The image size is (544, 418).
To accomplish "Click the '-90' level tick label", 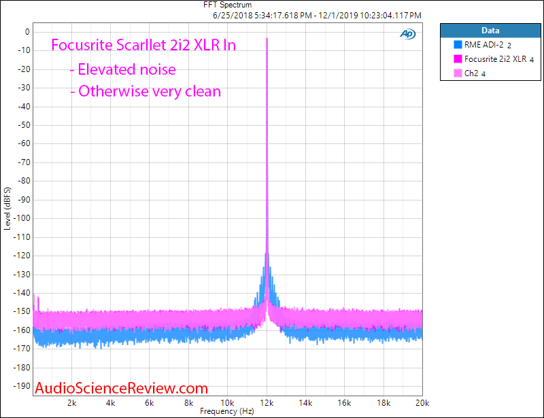I will (24, 200).
